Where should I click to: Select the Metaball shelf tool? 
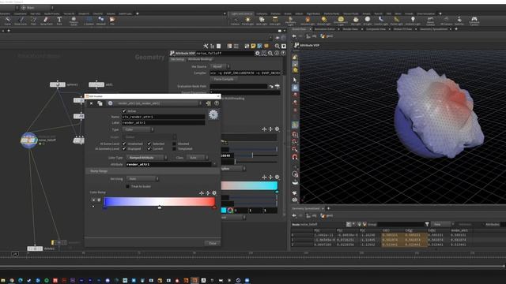(x=101, y=21)
